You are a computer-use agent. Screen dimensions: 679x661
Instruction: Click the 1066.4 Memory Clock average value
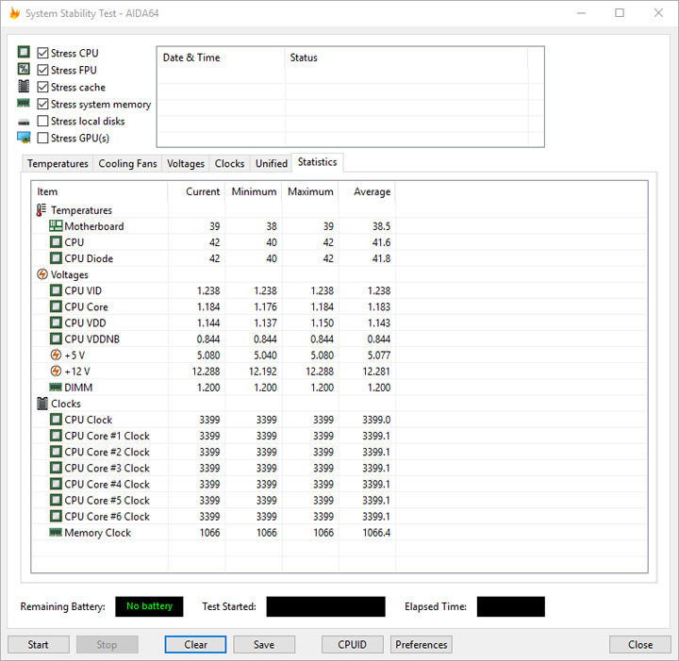[376, 533]
